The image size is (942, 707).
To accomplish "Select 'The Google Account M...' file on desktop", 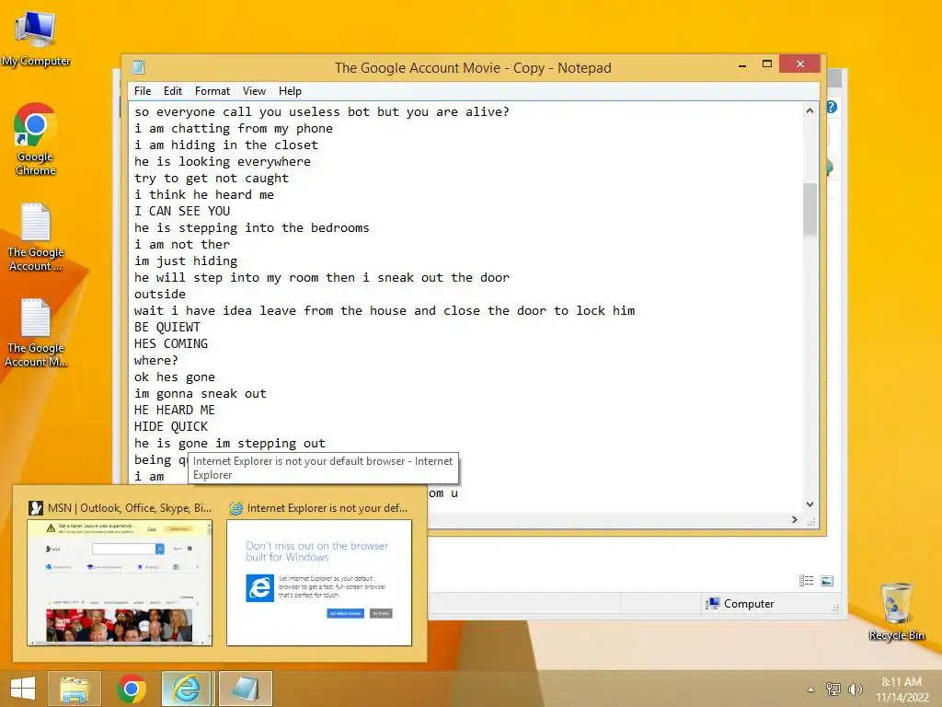I will pos(36,332).
